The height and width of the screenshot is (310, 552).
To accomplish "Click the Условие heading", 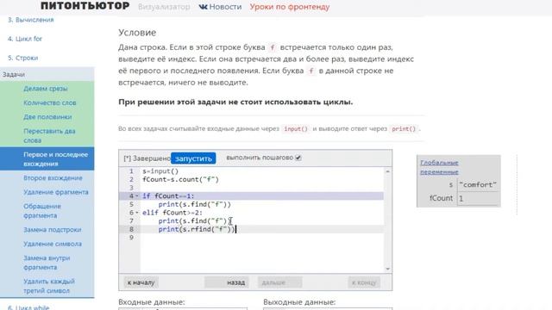I will [137, 33].
